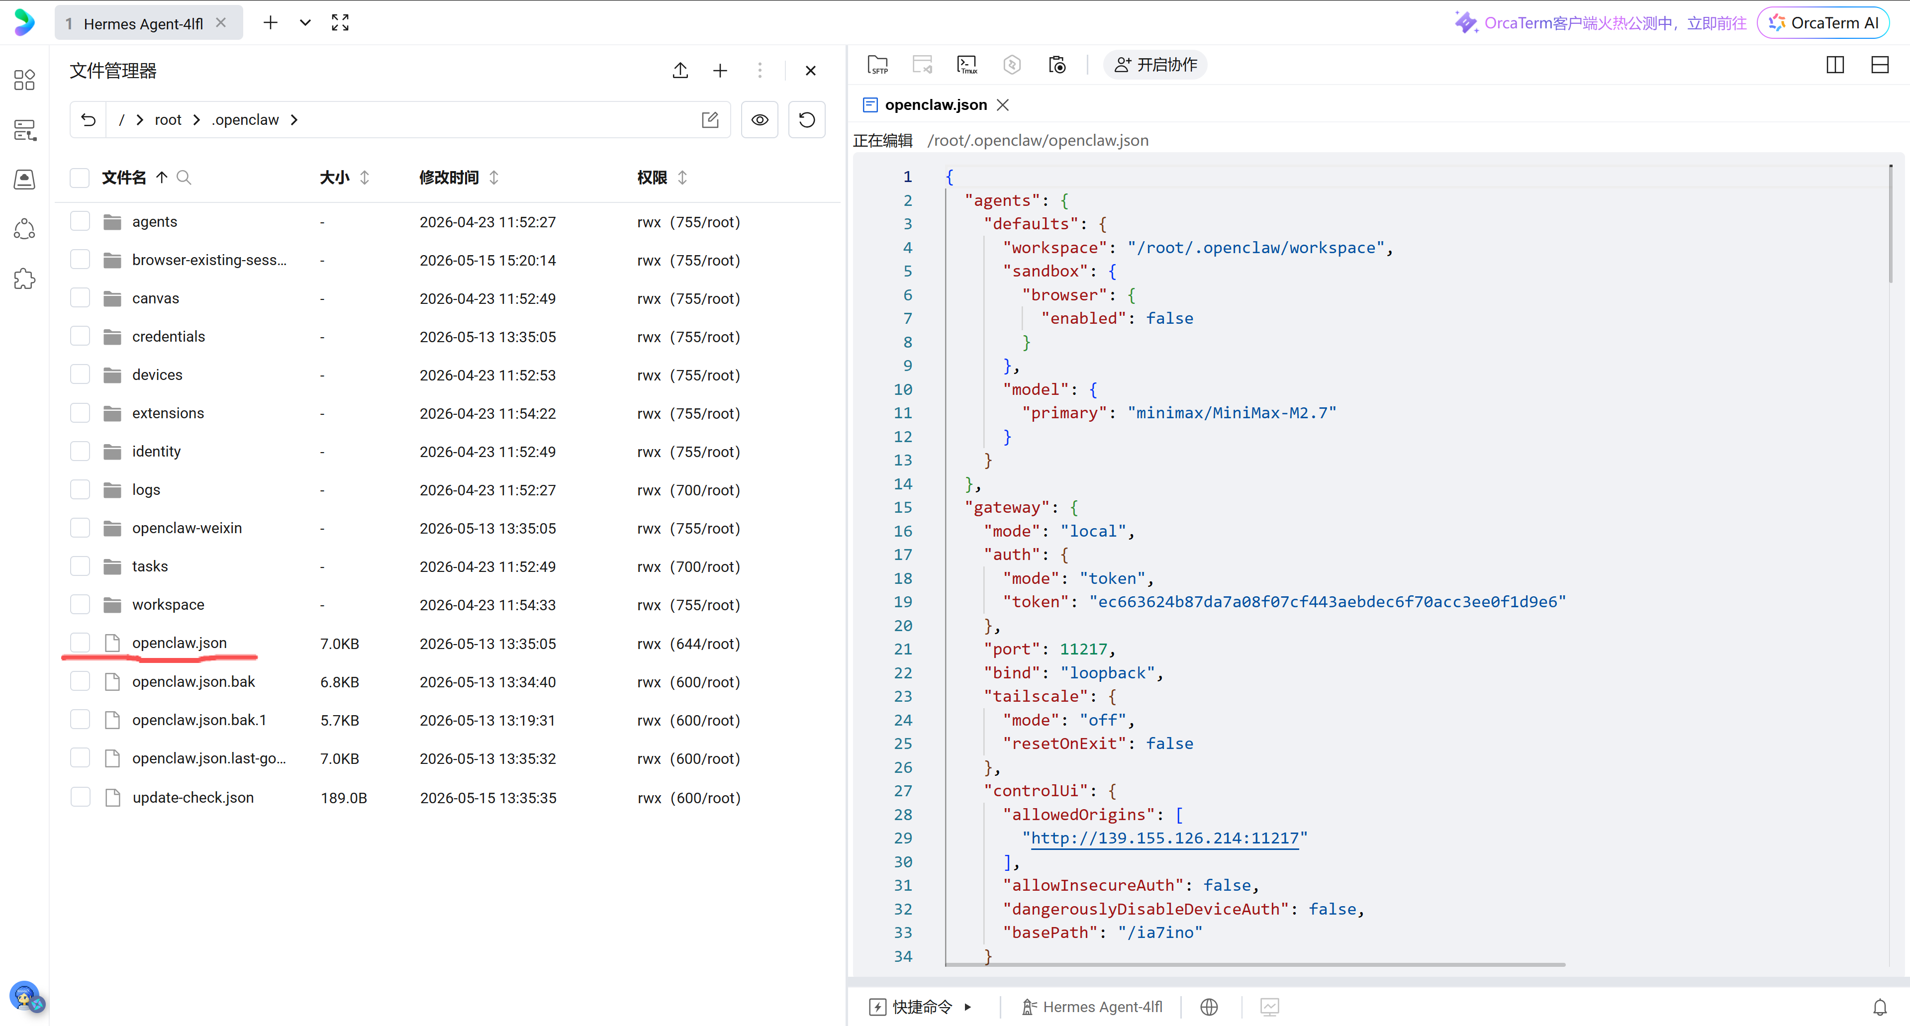Screen dimensions: 1910x1026
Task: Sort files by size using the sort arrows
Action: point(364,177)
